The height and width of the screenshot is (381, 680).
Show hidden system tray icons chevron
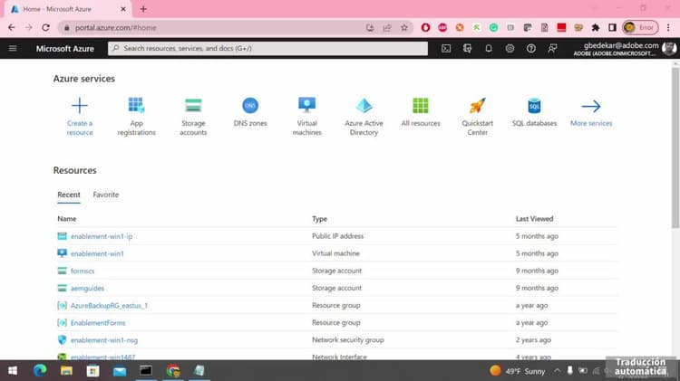pos(558,371)
